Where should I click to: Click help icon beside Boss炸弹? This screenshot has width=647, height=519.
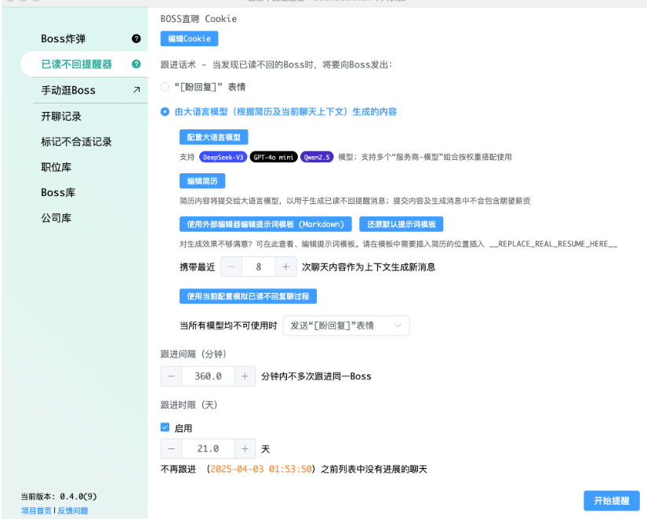[x=136, y=38]
